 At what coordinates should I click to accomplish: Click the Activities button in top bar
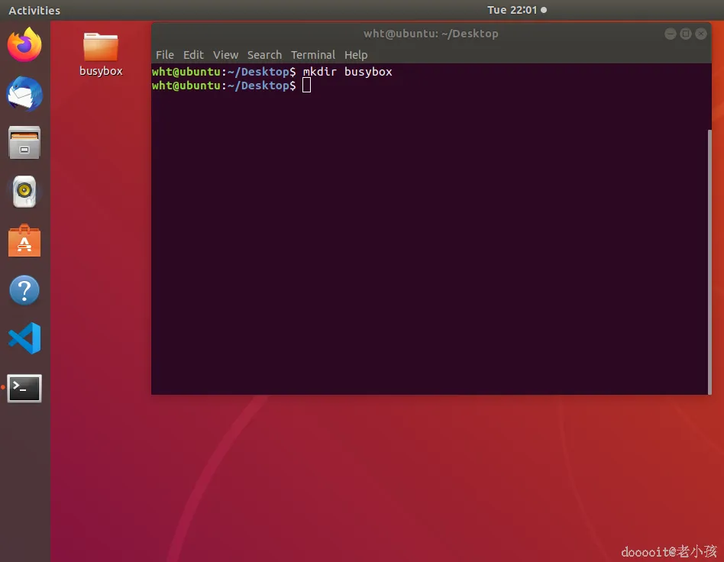34,10
